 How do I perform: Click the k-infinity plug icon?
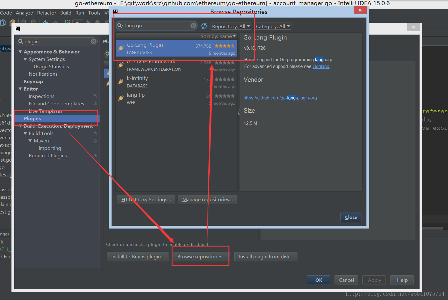(121, 82)
